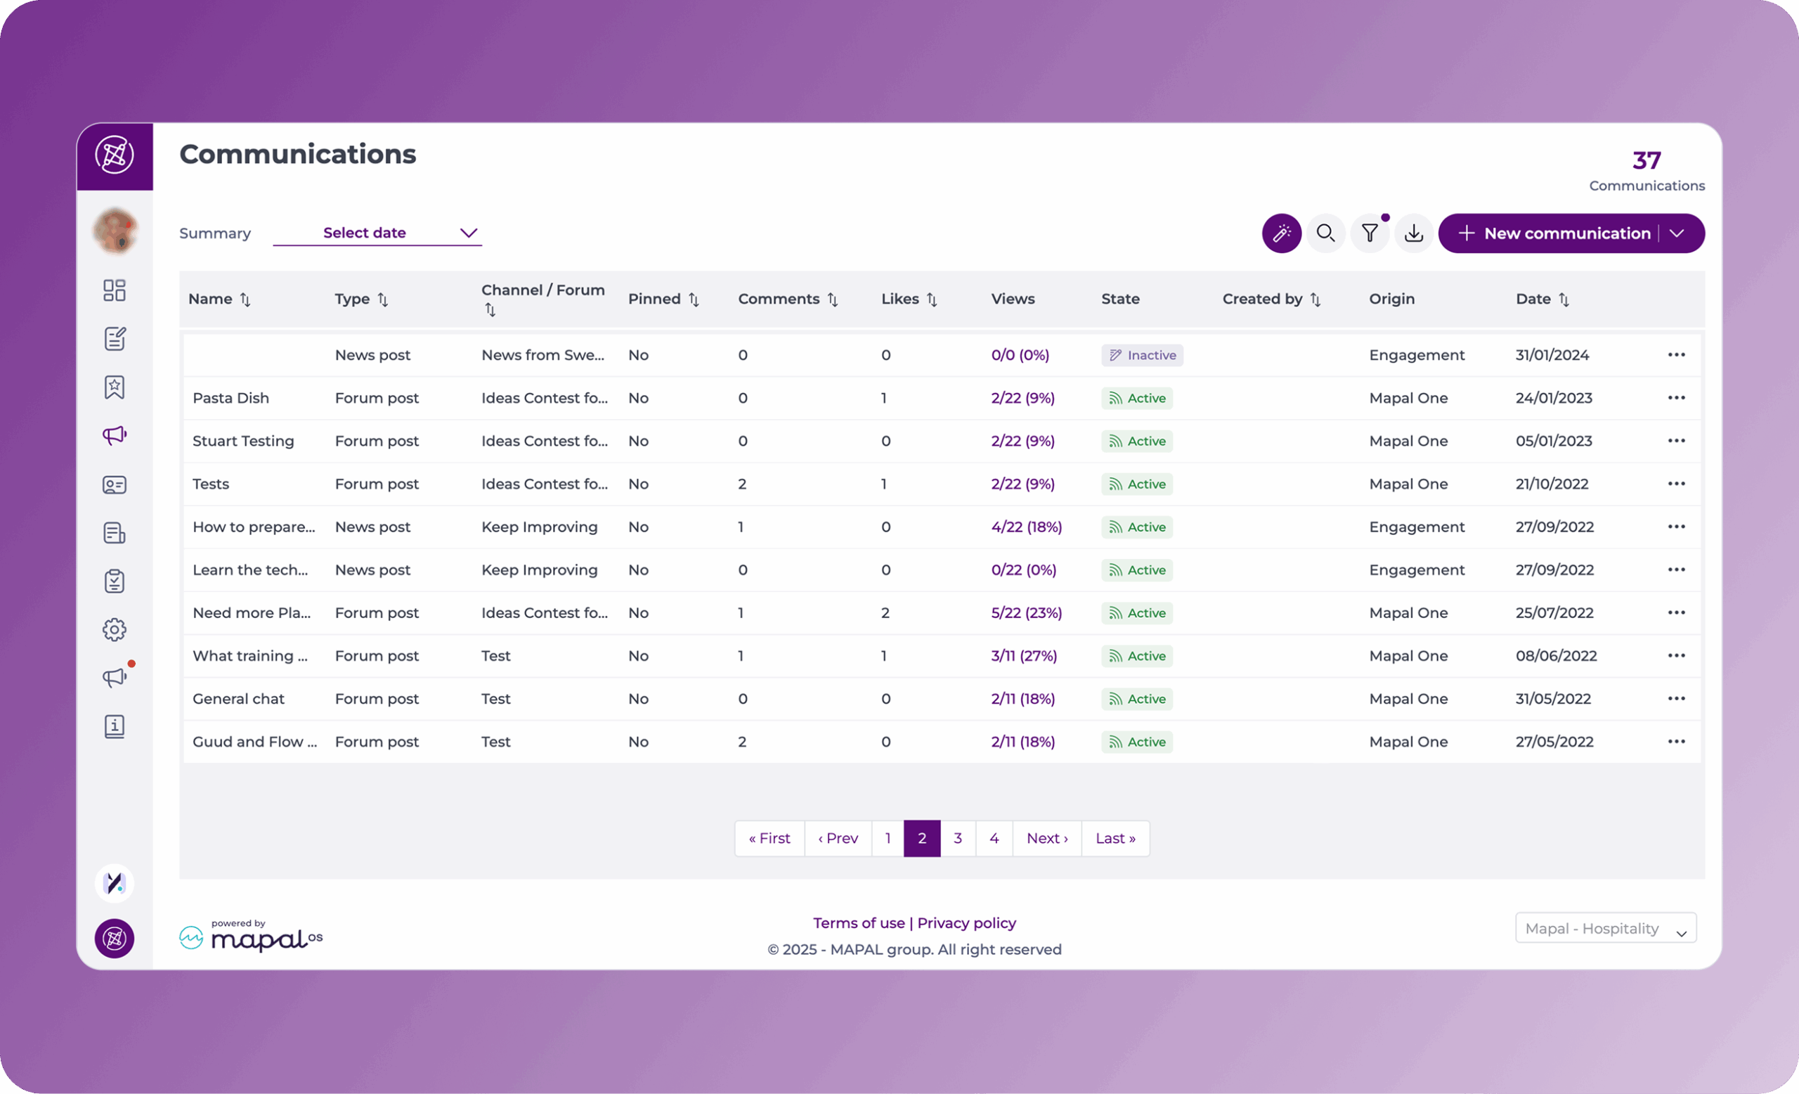The width and height of the screenshot is (1799, 1094).
Task: Go to page 1
Action: pos(888,837)
